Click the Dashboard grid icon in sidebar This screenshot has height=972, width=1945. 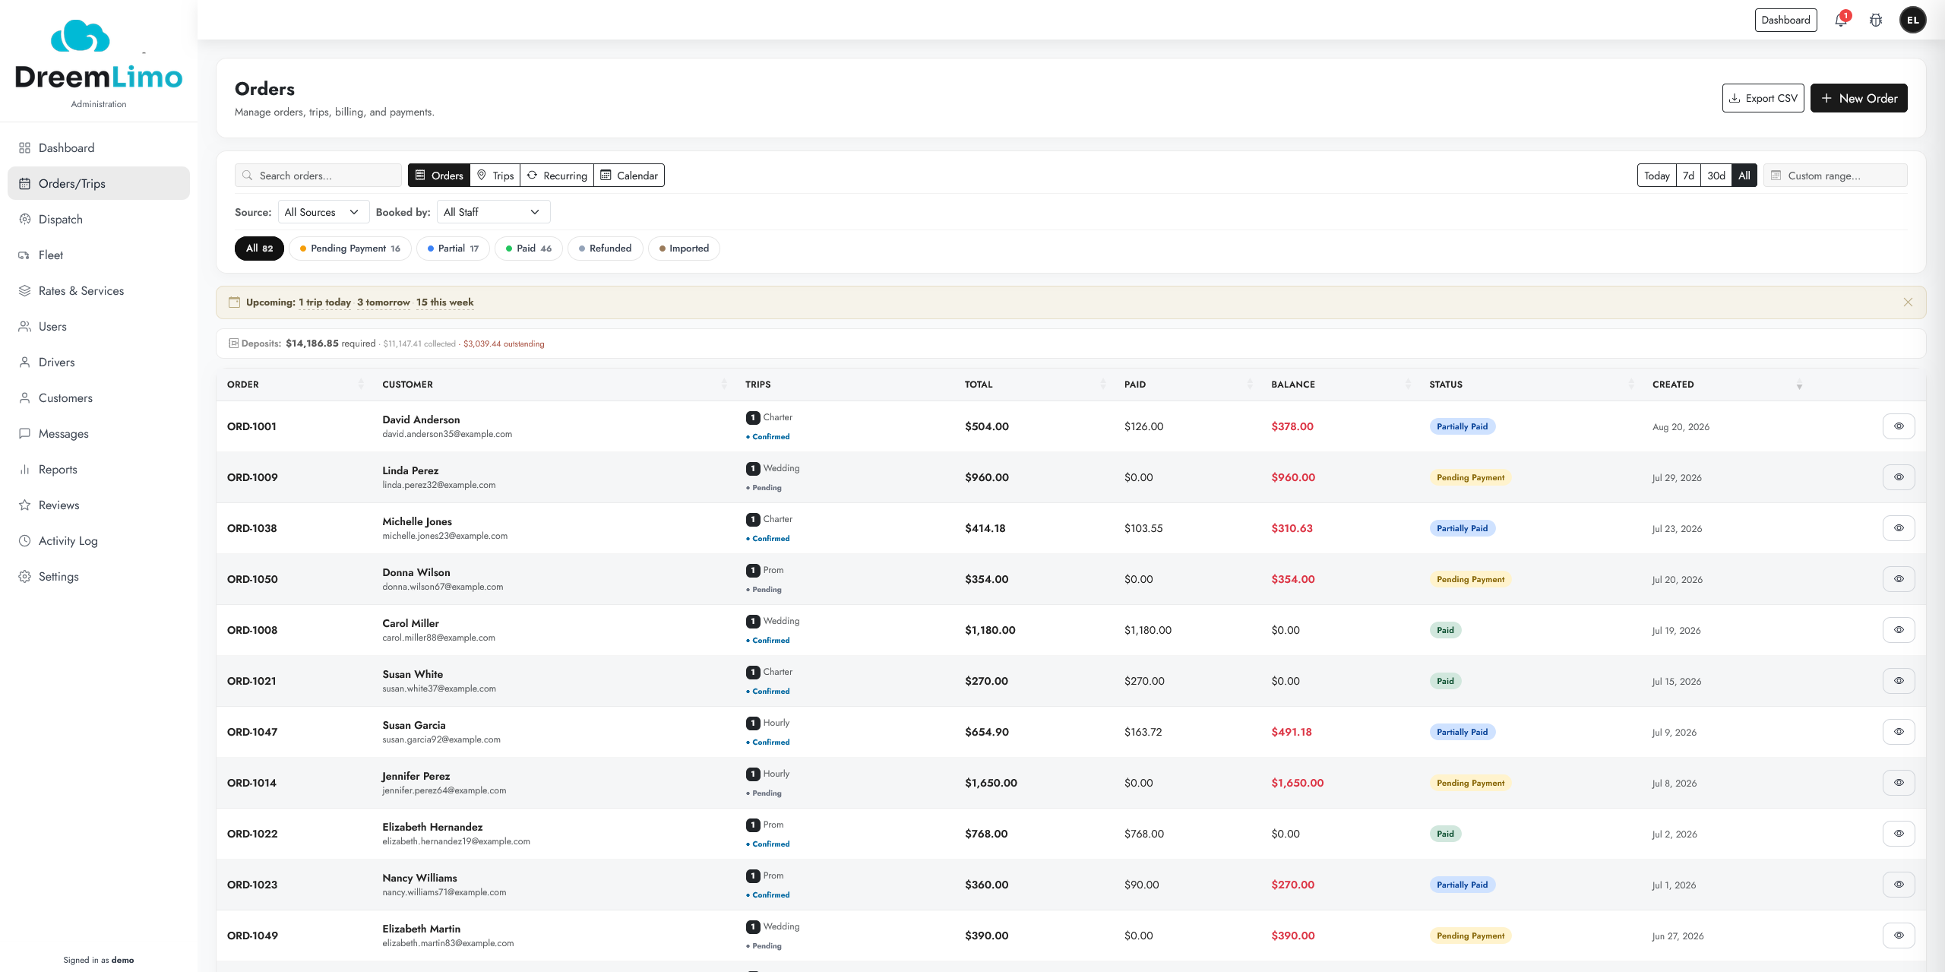[x=24, y=148]
